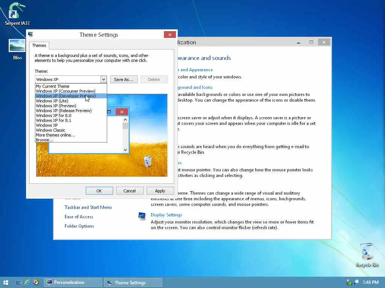Image resolution: width=385 pixels, height=288 pixels.
Task: Launch Internet Explorer from the taskbar
Action: [27, 282]
